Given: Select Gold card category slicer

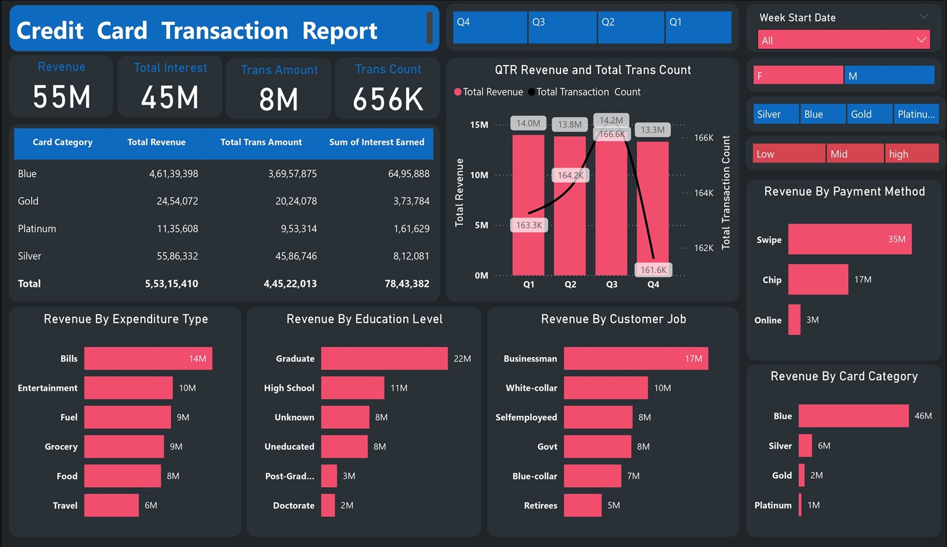Looking at the screenshot, I should 869,114.
